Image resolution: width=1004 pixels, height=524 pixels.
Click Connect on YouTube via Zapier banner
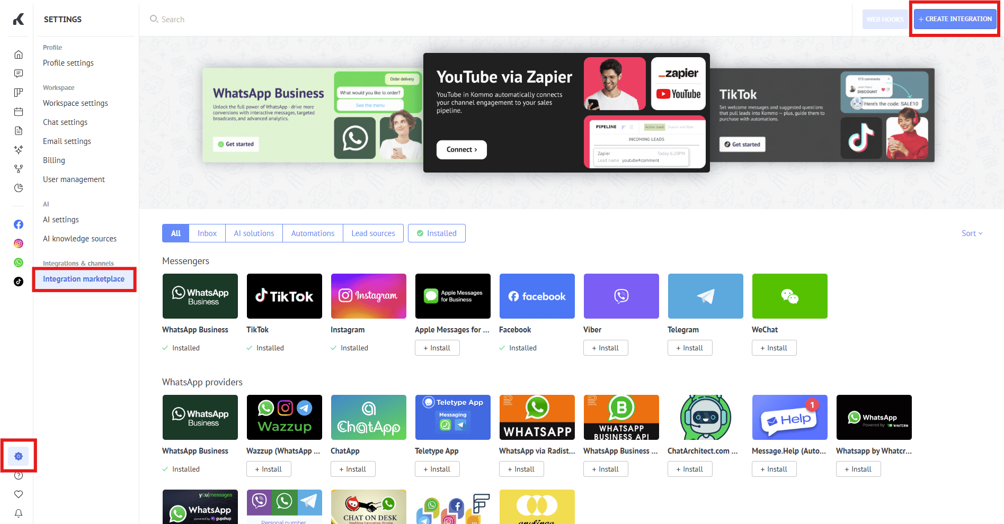click(x=461, y=150)
